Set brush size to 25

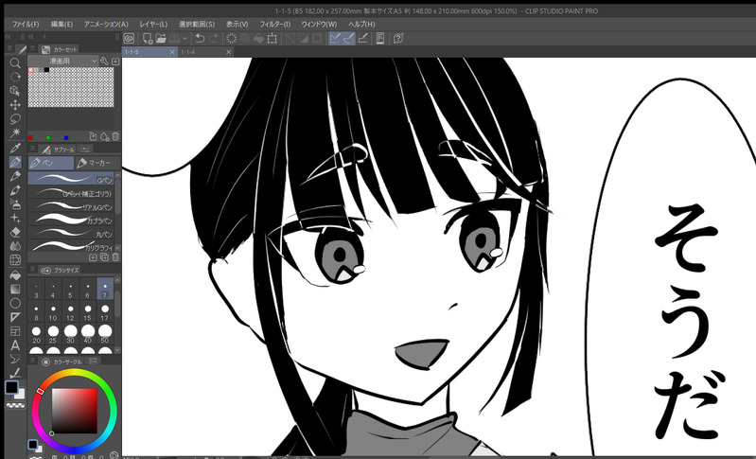click(x=53, y=334)
